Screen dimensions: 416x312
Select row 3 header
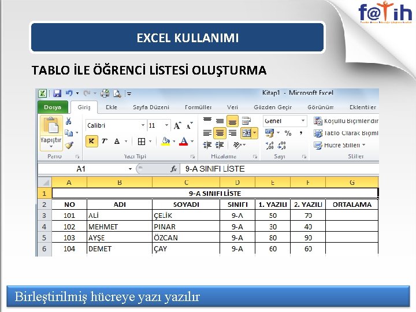[44, 216]
